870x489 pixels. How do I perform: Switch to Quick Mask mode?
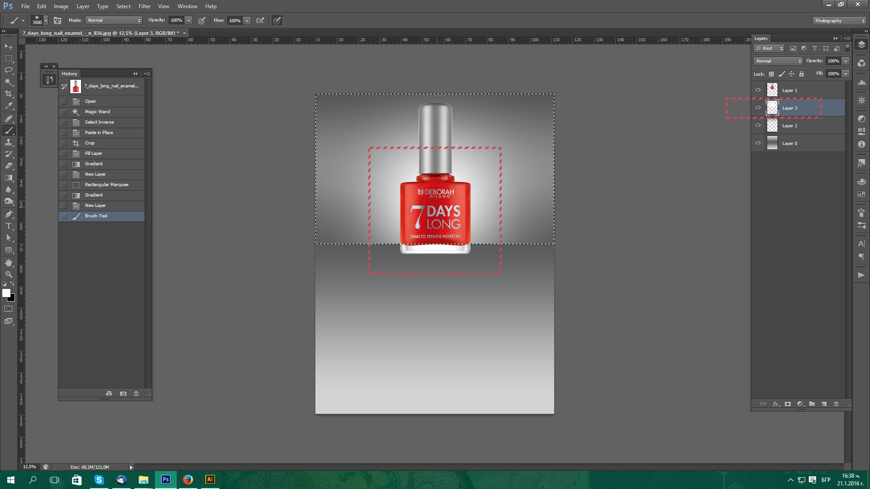click(9, 309)
